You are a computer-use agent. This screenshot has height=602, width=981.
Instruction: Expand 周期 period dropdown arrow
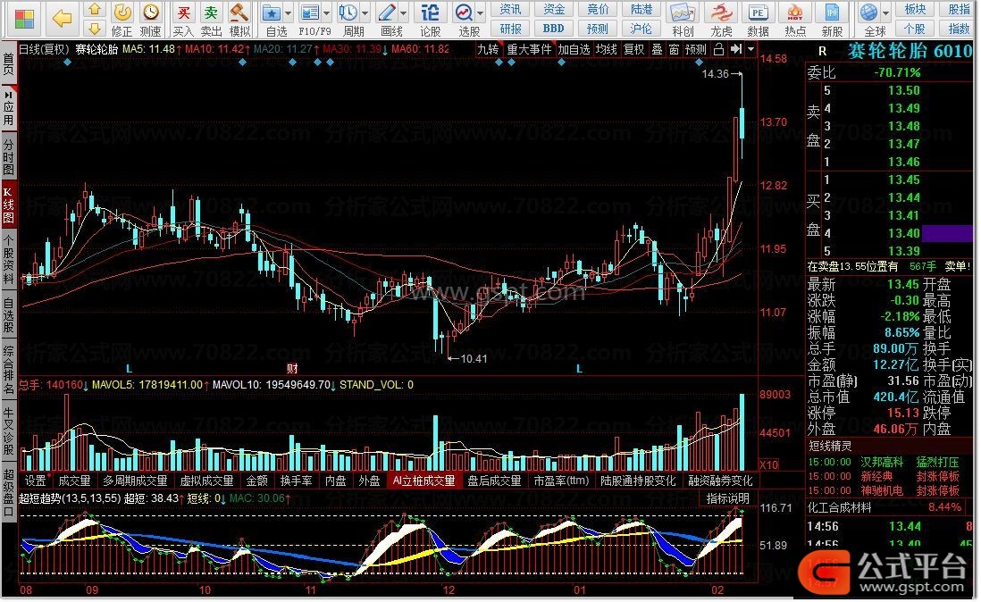(x=365, y=13)
